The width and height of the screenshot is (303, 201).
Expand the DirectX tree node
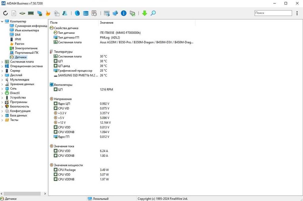[x=2, y=93]
